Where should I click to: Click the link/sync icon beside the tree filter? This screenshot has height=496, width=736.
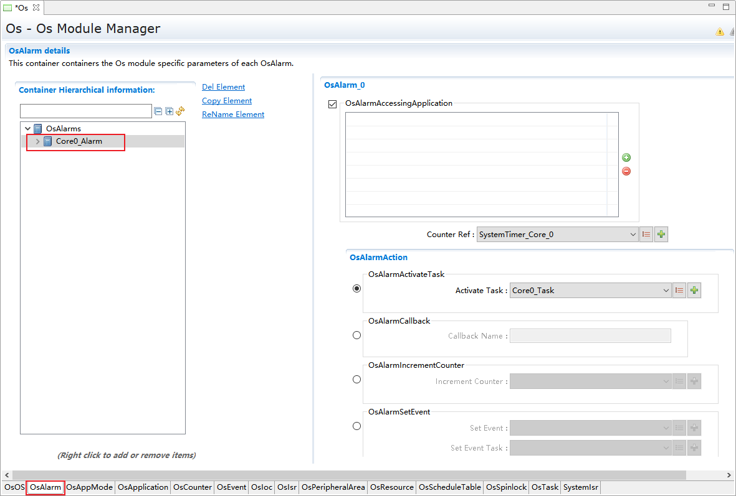pyautogui.click(x=180, y=111)
